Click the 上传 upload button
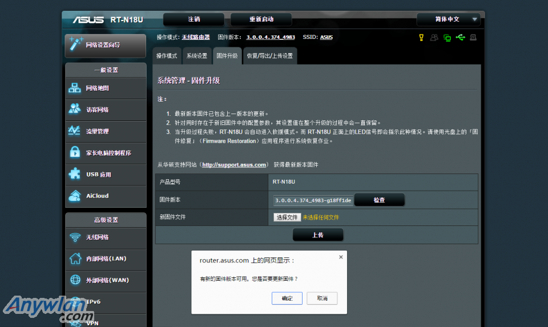This screenshot has height=327, width=548. pos(318,235)
